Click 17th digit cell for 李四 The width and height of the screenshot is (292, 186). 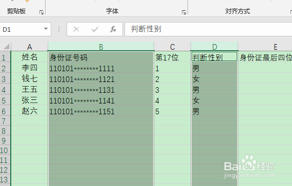(x=173, y=68)
